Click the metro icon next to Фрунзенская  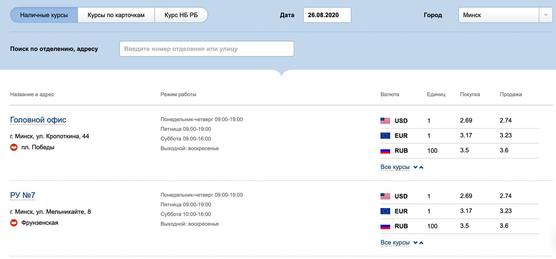[x=14, y=223]
